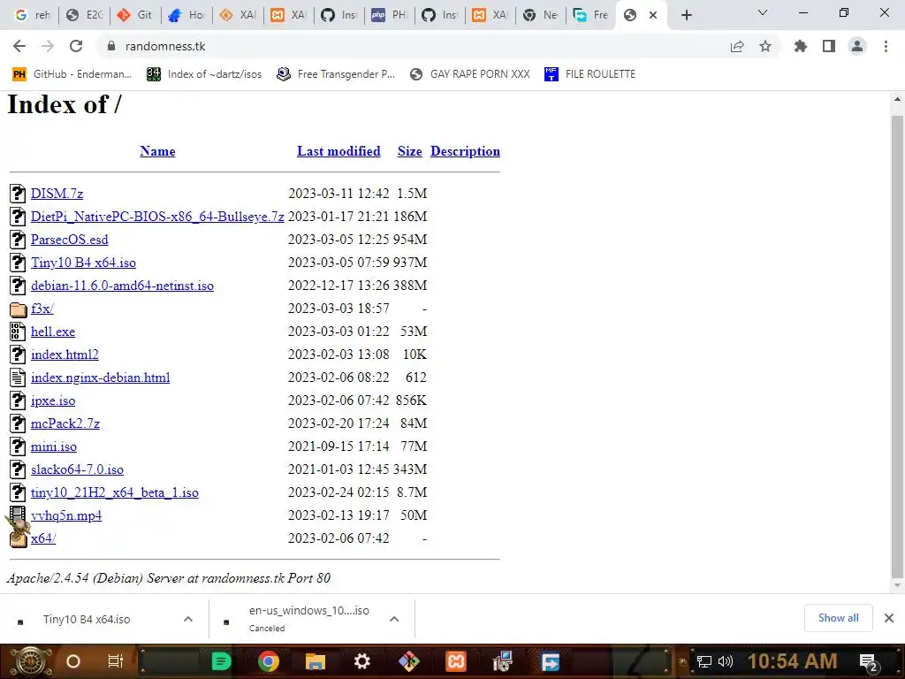Open the Extensions puzzle-piece menu
905x679 pixels.
801,46
